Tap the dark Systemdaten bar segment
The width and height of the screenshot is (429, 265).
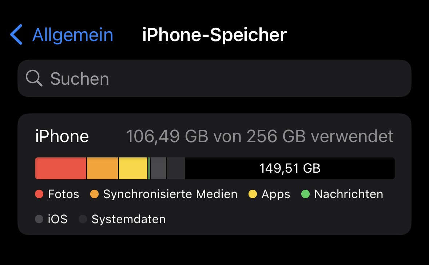click(176, 168)
